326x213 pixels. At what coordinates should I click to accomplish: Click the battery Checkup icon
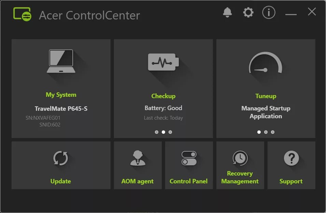(163, 62)
